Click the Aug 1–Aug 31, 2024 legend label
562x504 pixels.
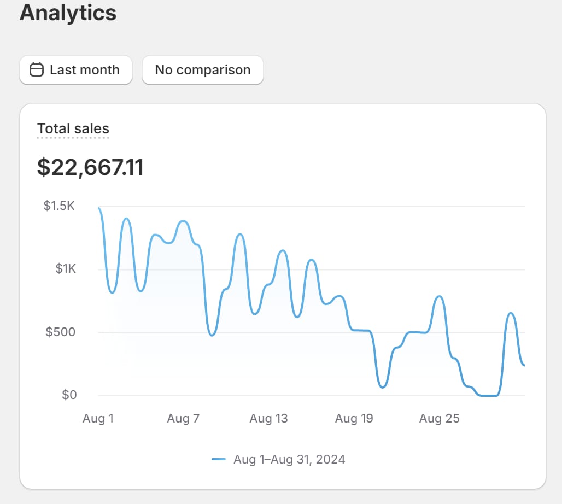coord(289,459)
